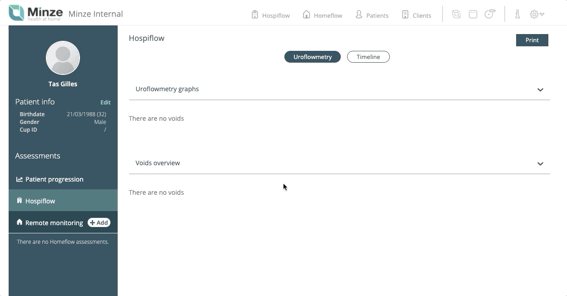Image resolution: width=567 pixels, height=296 pixels.
Task: Click the Uroflowmetry graphs heading
Action: point(167,89)
